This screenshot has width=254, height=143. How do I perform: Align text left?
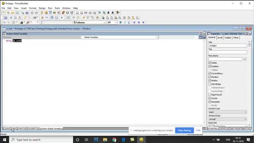pos(135,22)
